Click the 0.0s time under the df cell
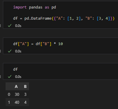The image size is (118, 109). pyautogui.click(x=18, y=77)
